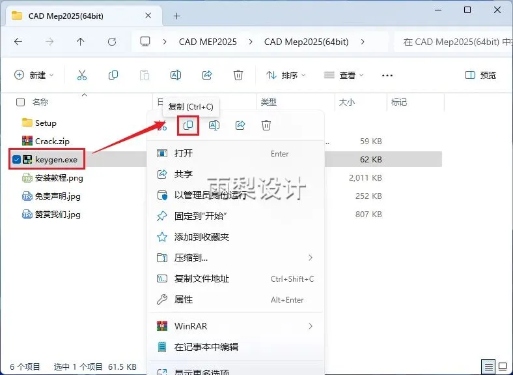Image resolution: width=513 pixels, height=375 pixels.
Task: Select the Crack.zip file
Action: coord(52,142)
